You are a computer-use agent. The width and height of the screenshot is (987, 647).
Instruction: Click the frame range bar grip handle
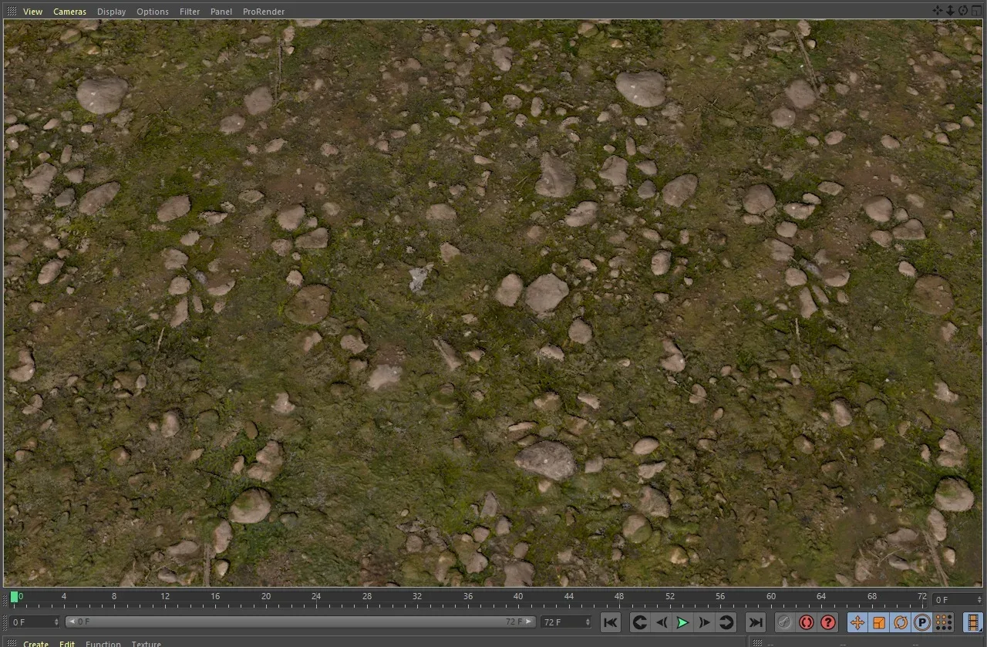[5, 622]
